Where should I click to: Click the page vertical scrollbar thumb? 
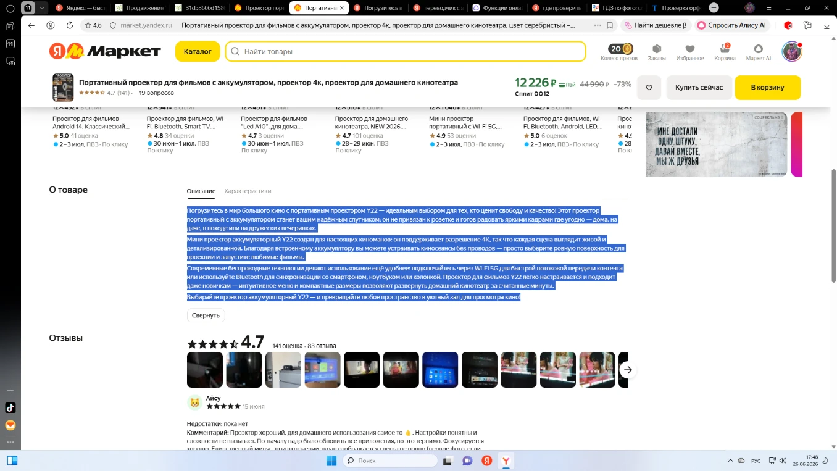point(834,225)
